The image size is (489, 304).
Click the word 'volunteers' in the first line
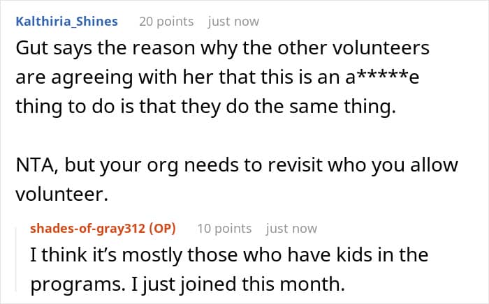click(388, 50)
